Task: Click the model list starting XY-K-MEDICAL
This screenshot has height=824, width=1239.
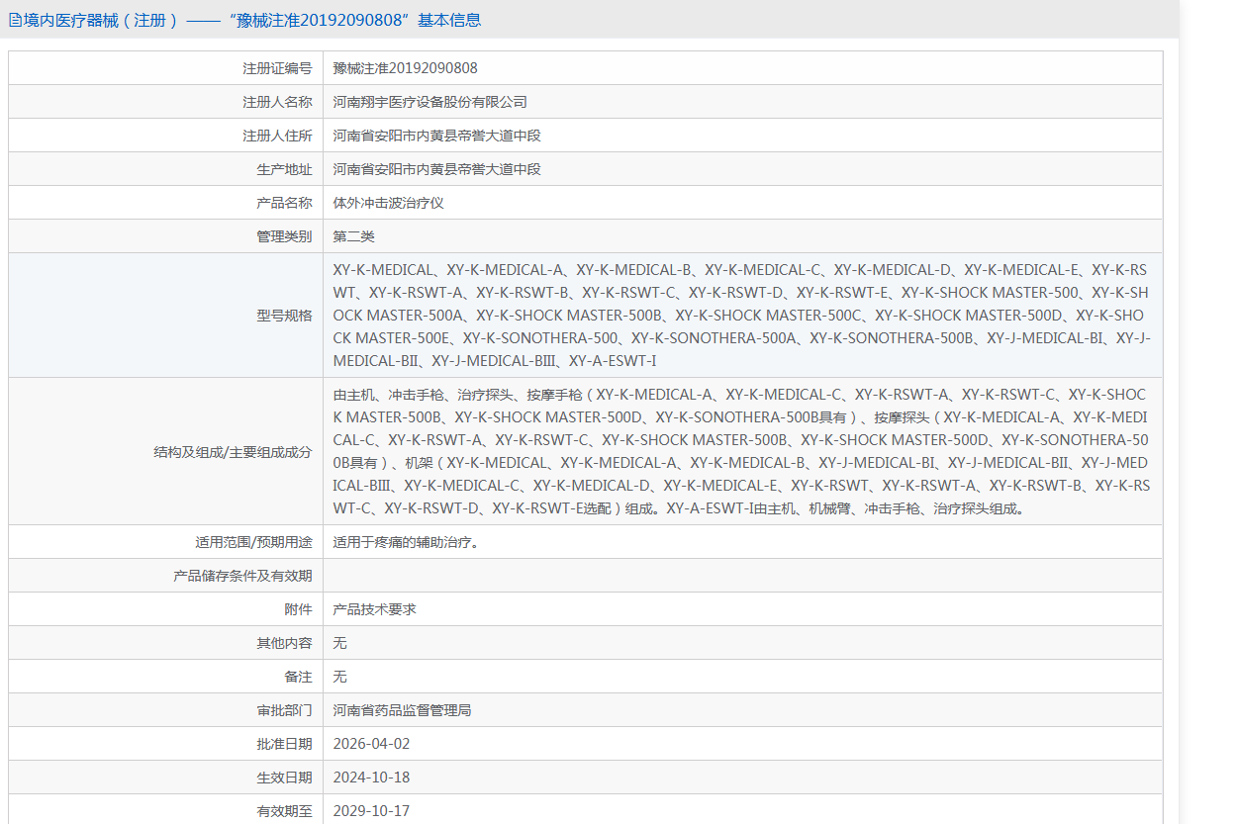Action: [x=742, y=316]
